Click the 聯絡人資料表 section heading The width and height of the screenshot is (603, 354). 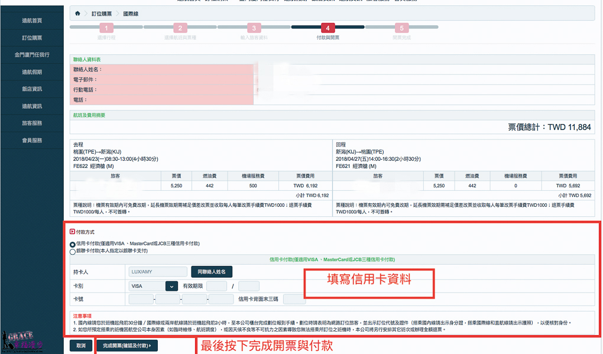[87, 60]
